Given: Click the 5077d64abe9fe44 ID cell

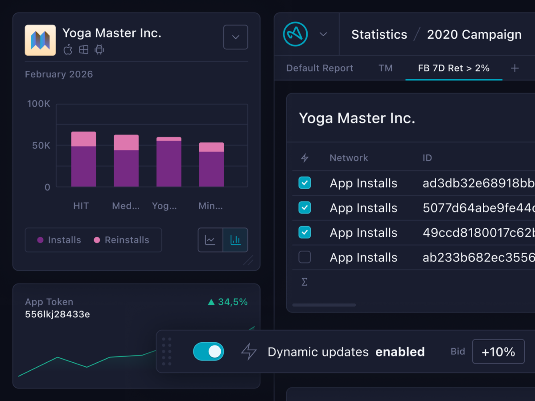Looking at the screenshot, I should [479, 208].
